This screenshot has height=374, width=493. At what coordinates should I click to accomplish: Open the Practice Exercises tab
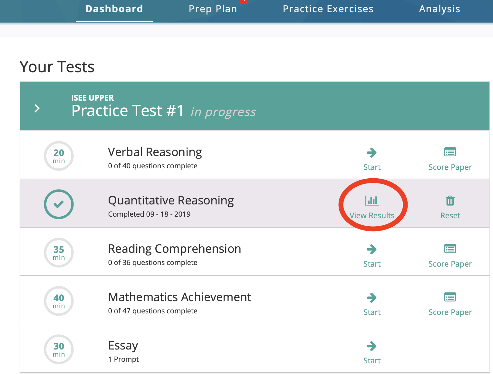click(328, 9)
